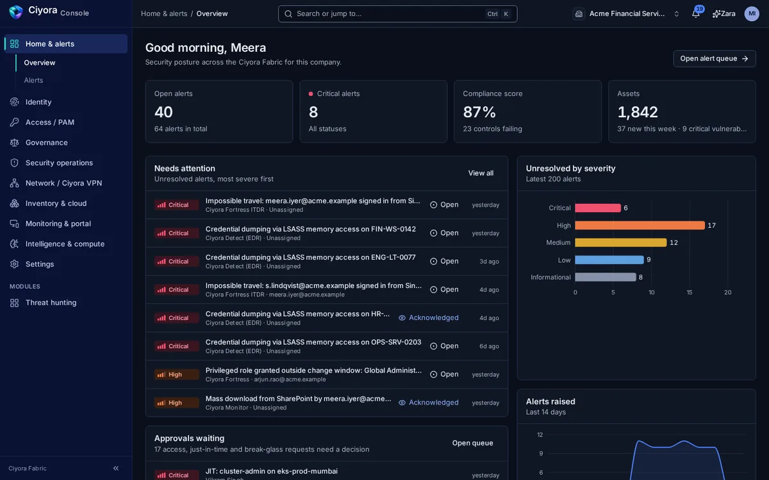Open the Compliance score 87% card
This screenshot has width=769, height=480.
point(527,111)
